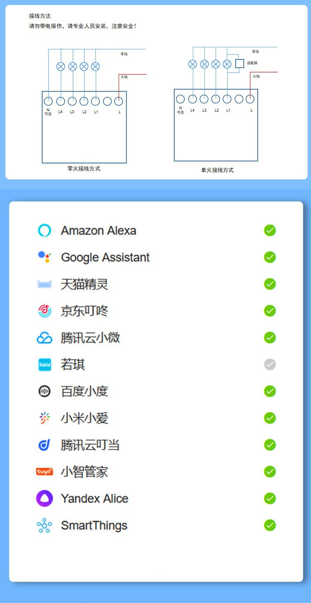Click the Xiaomi Xiao Ai colorful icon

pos(44,418)
